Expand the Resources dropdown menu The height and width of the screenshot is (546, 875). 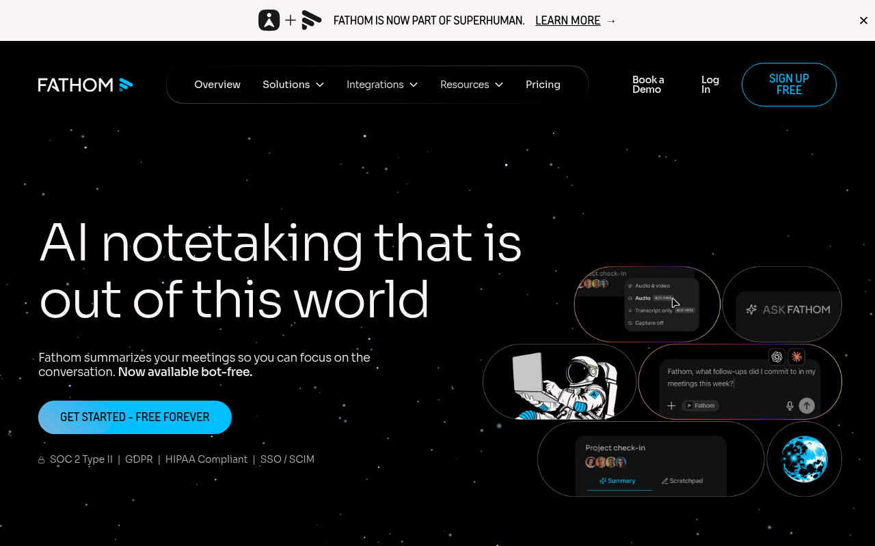click(472, 85)
